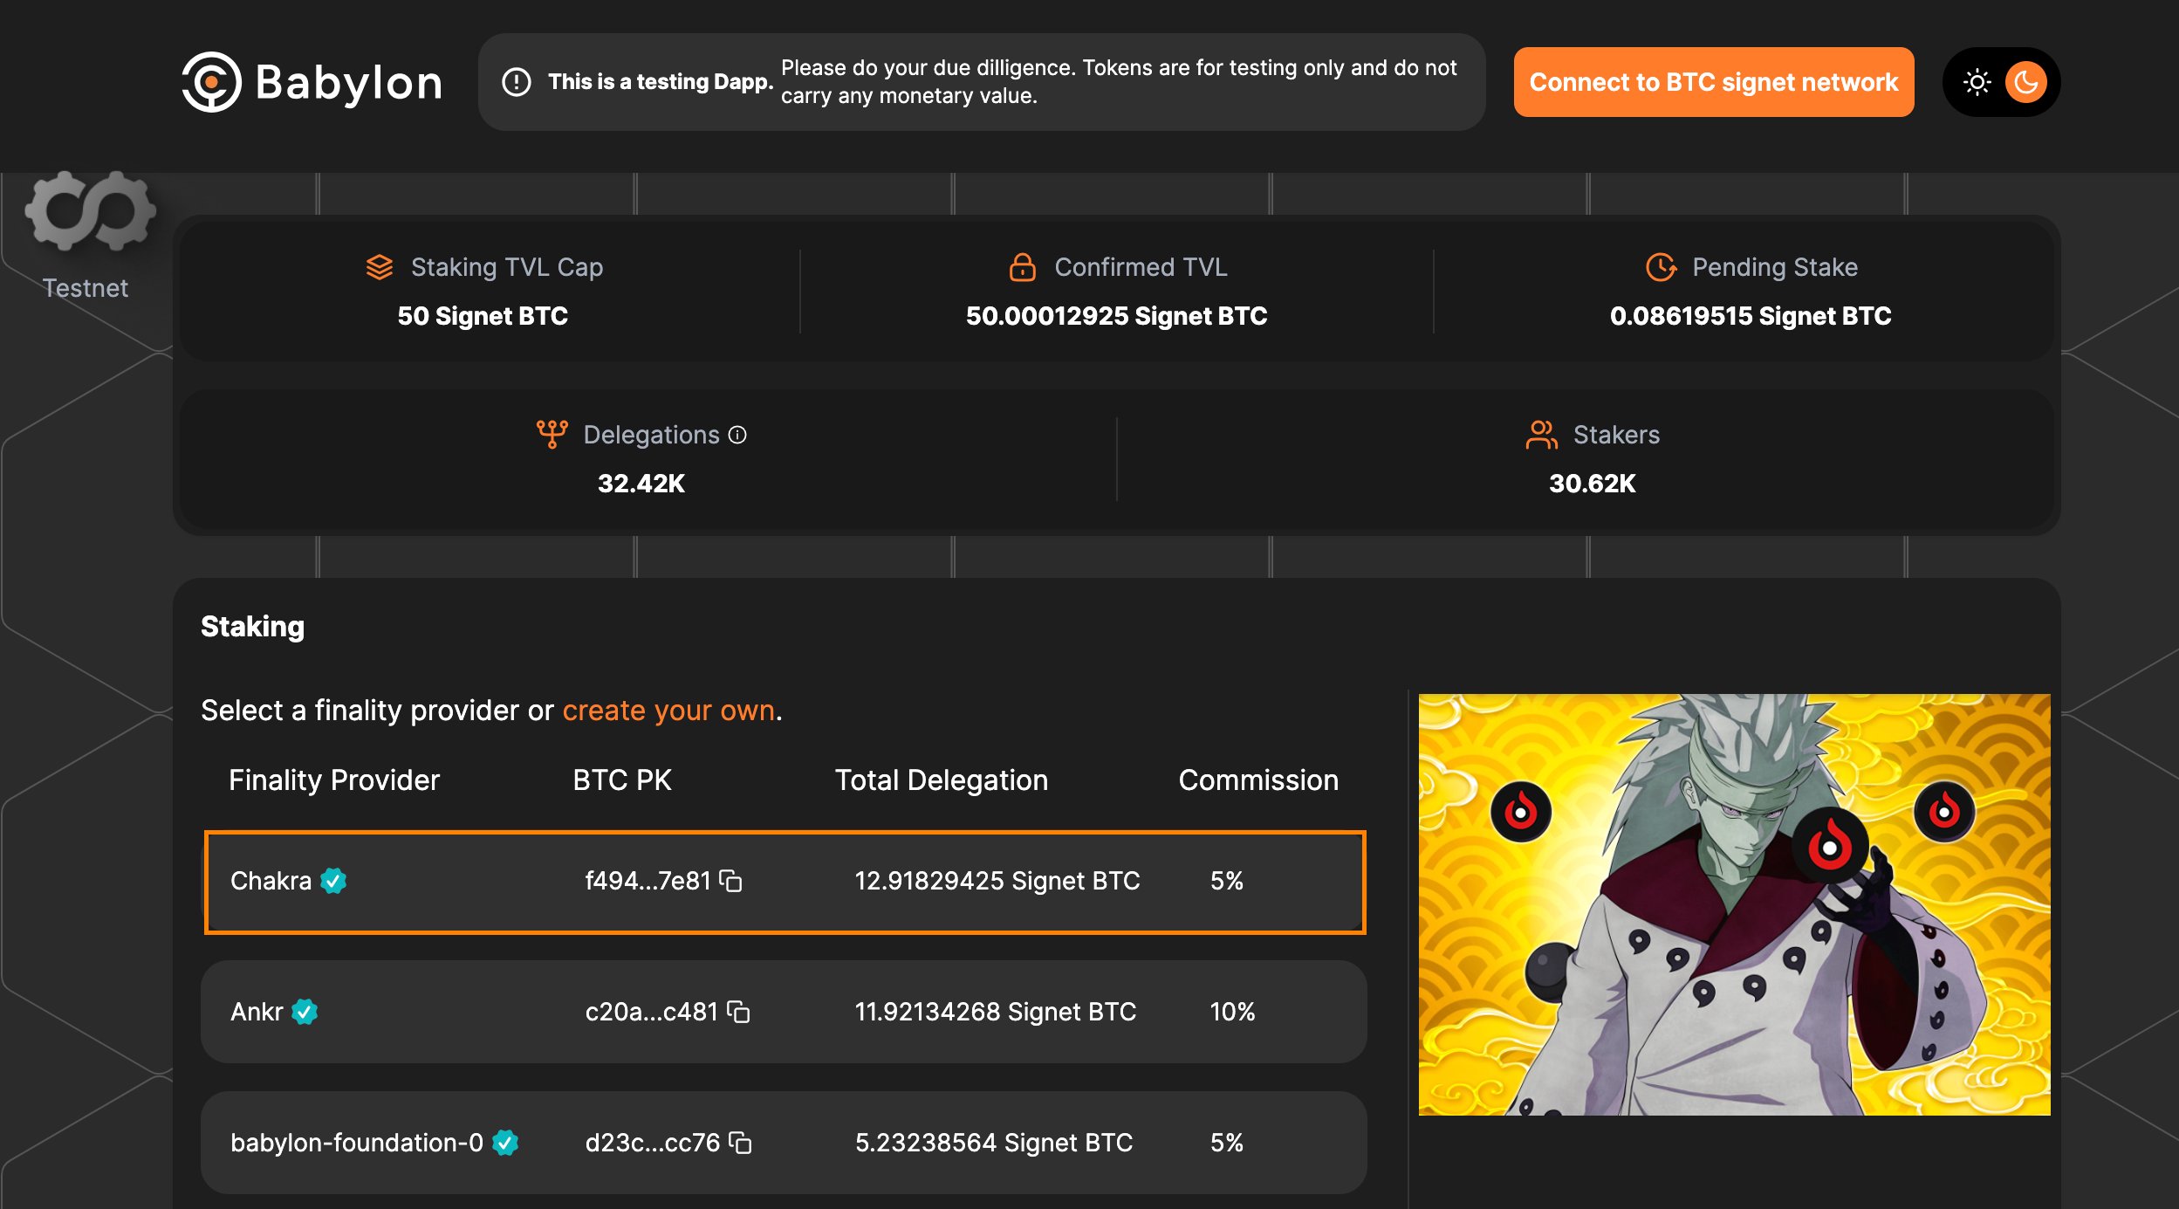Click the Confirmed TVL label
Viewport: 2179px width, 1209px height.
(x=1141, y=267)
